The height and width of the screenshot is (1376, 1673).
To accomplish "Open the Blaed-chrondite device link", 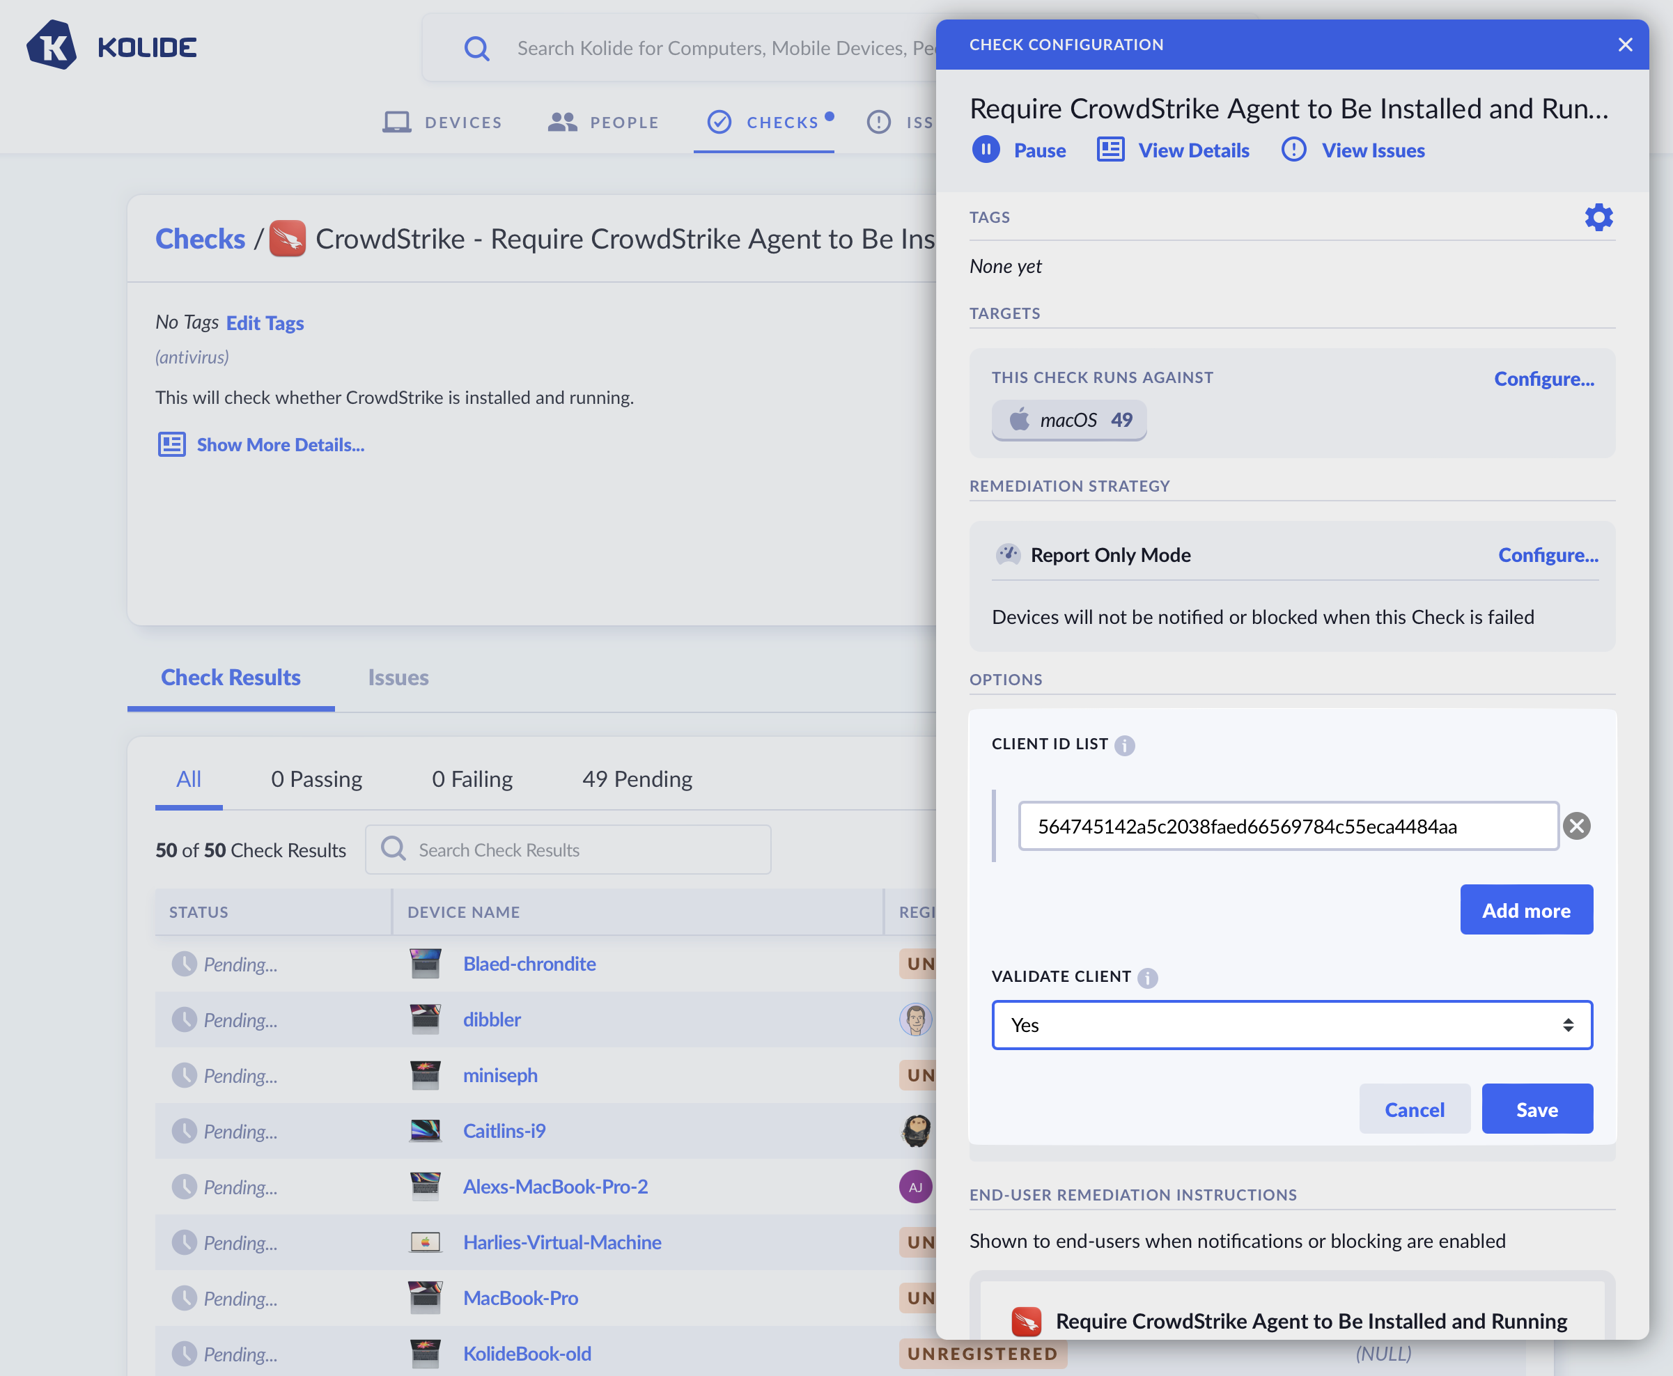I will click(529, 964).
